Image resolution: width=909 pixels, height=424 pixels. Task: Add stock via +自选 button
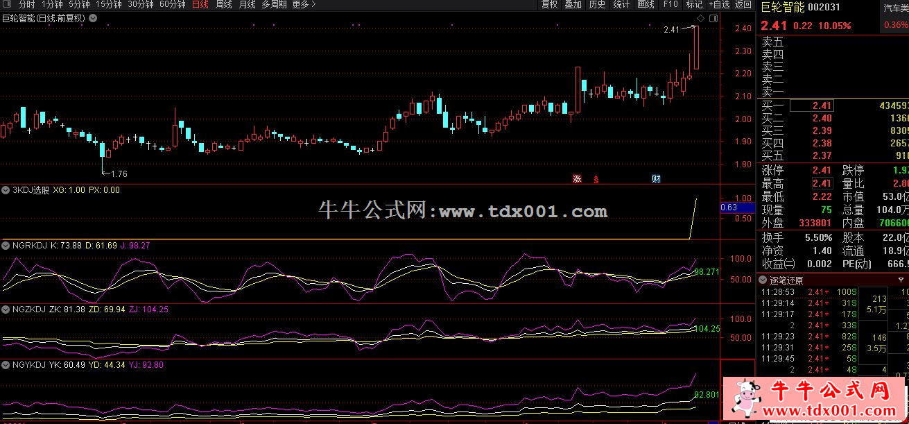coord(719,4)
